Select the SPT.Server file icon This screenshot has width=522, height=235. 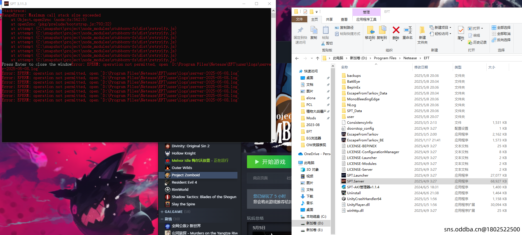pos(344,181)
